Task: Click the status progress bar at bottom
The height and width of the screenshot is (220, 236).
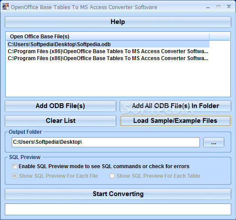Action: tap(118, 209)
